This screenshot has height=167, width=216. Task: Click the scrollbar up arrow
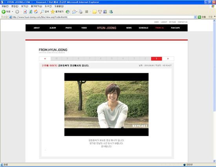pos(214,21)
